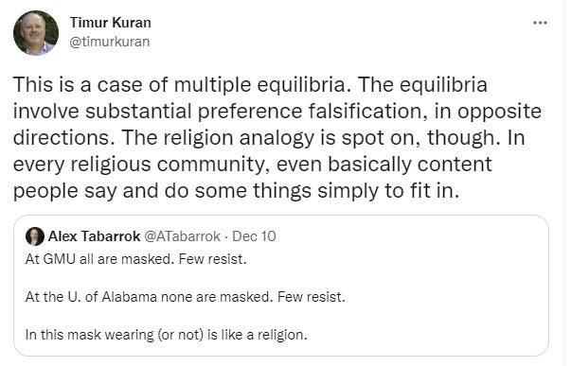Open the tweet author's profile photo

point(36,33)
